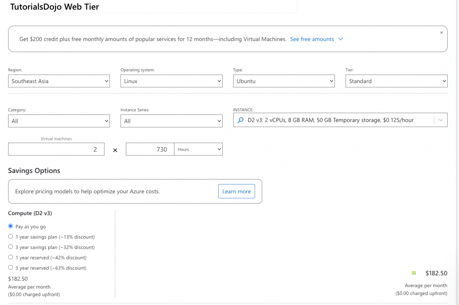Viewport: 459px width, 305px height.
Task: Dismiss the $200 credit banner
Action: [441, 33]
